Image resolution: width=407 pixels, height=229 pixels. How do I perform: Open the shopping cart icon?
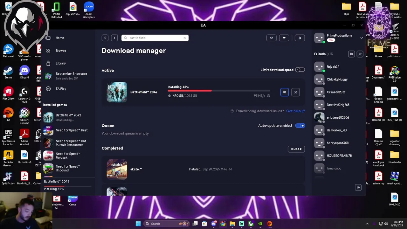coord(284,38)
